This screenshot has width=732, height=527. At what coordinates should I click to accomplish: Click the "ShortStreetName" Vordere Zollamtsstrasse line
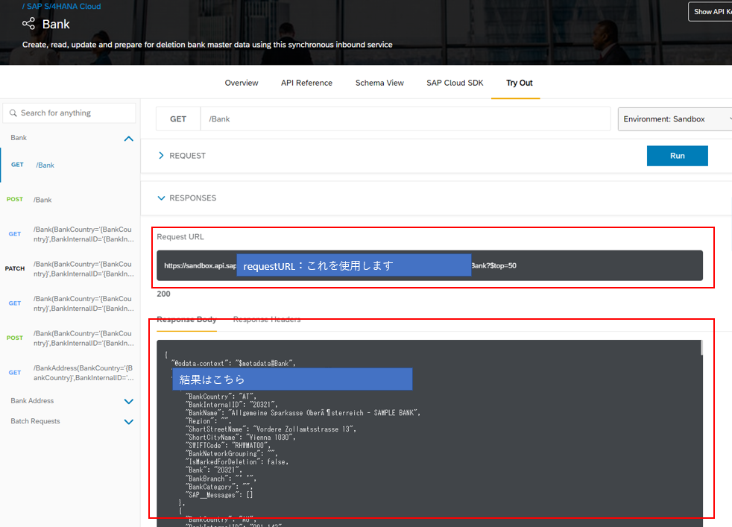coord(271,429)
